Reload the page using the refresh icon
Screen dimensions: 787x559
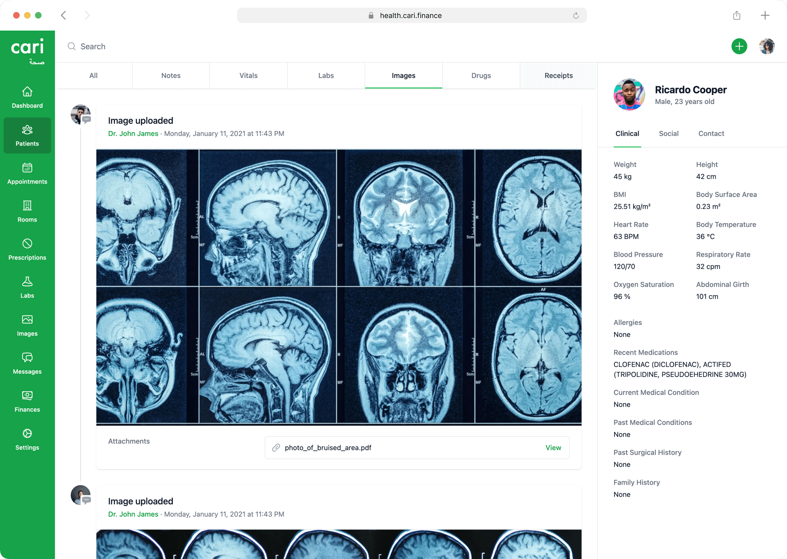click(x=576, y=16)
